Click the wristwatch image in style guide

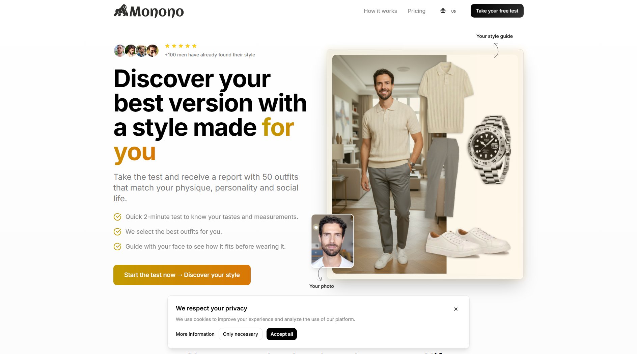point(489,150)
